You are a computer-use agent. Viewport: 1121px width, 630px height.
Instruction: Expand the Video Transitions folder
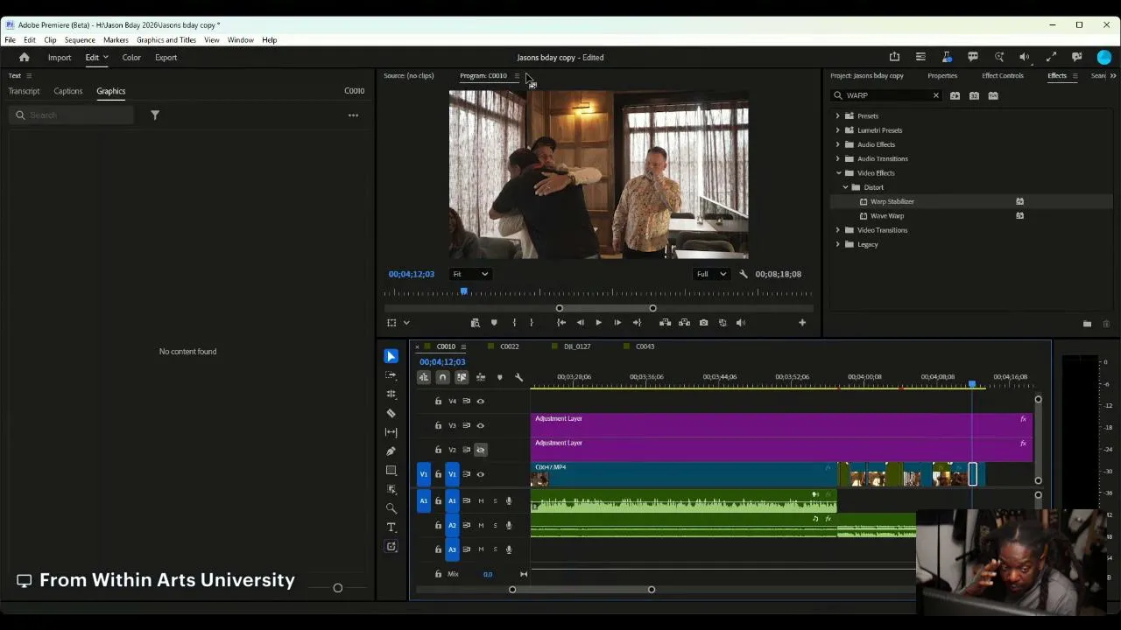tap(837, 230)
